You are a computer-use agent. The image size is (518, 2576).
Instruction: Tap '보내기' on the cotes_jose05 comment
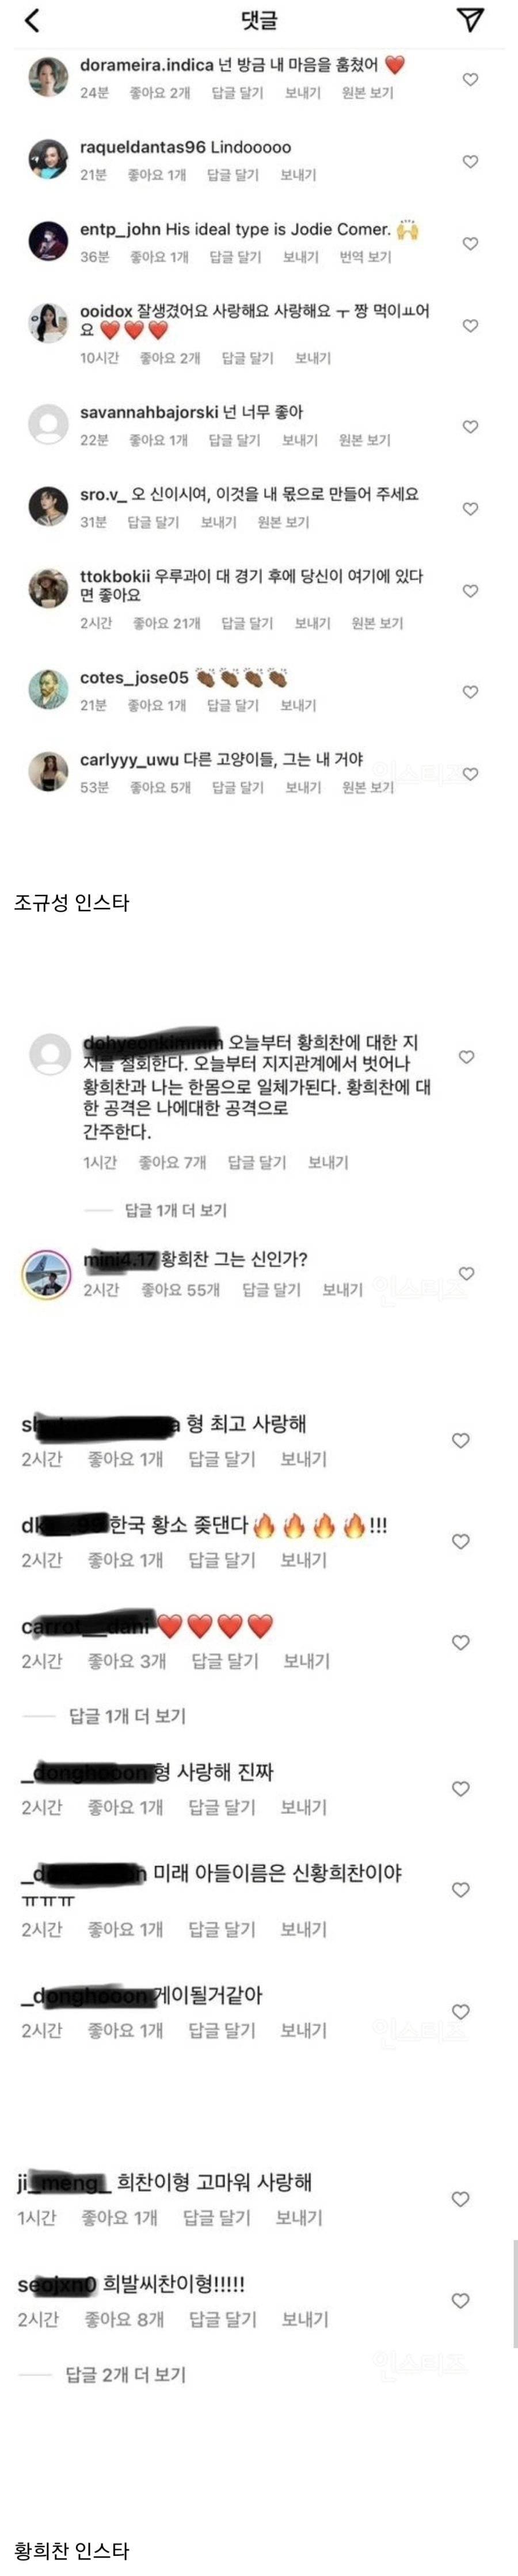(x=298, y=705)
